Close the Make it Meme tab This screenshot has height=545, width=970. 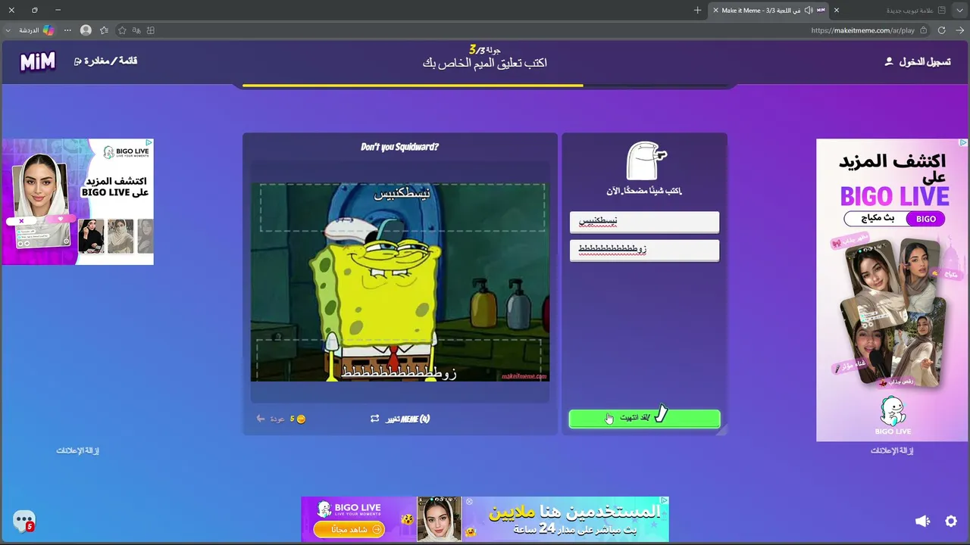715,10
